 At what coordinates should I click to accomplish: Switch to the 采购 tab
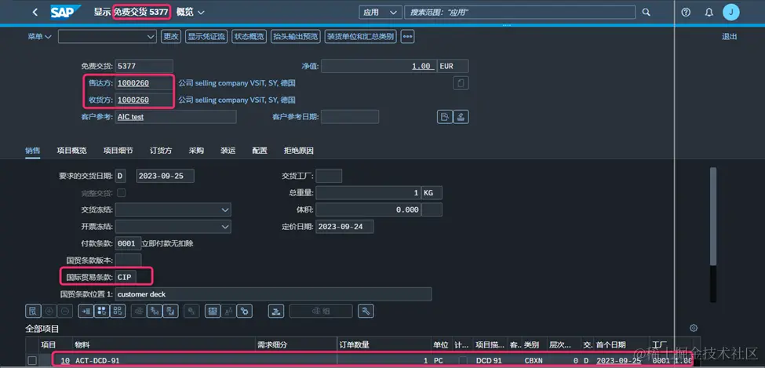196,151
